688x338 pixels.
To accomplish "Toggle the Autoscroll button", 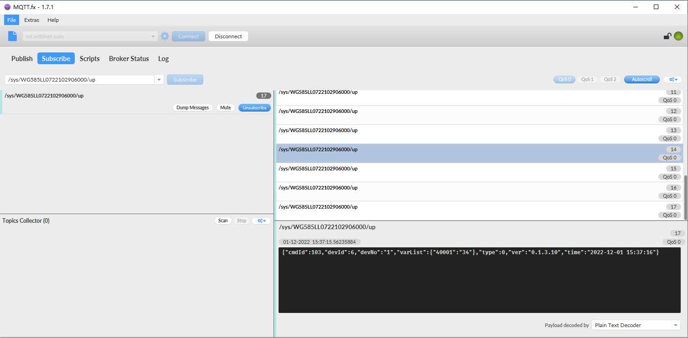I will tap(641, 80).
